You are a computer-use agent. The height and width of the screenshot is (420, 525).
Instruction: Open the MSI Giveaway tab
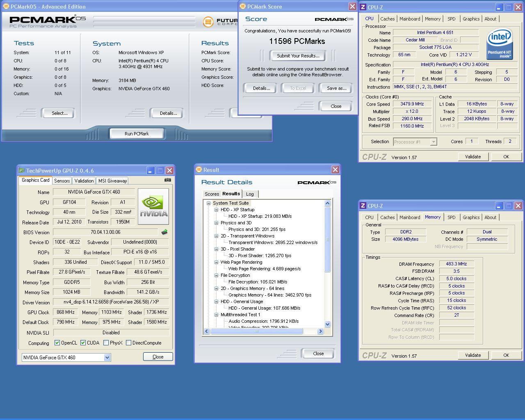[x=112, y=181]
